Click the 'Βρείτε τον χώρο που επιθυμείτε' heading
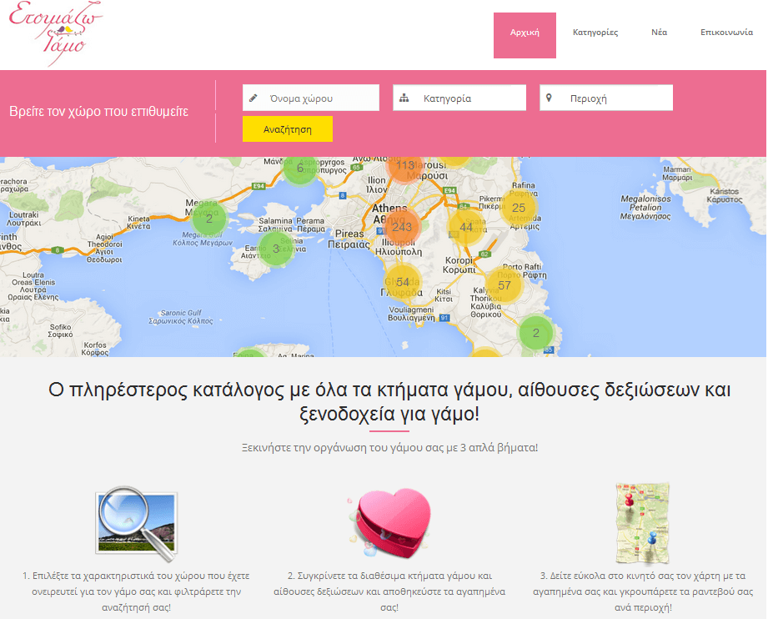 tap(98, 112)
